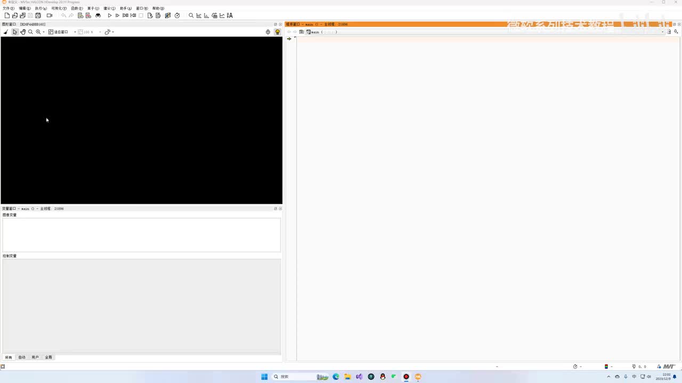Image resolution: width=682 pixels, height=383 pixels.
Task: Expand the zoom tool dropdown arrow
Action: click(44, 32)
